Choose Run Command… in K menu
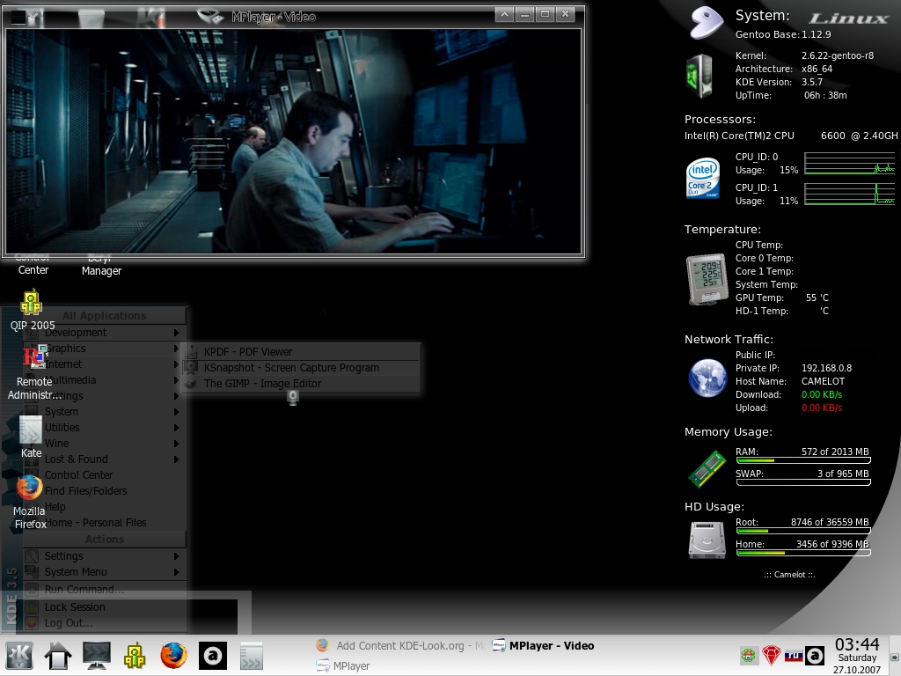901x676 pixels. coord(106,590)
